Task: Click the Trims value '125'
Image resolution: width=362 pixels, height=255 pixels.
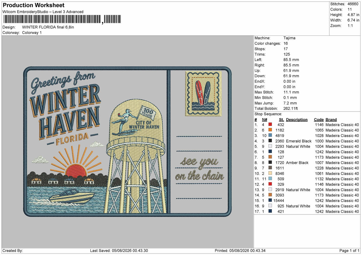Action: (x=287, y=54)
